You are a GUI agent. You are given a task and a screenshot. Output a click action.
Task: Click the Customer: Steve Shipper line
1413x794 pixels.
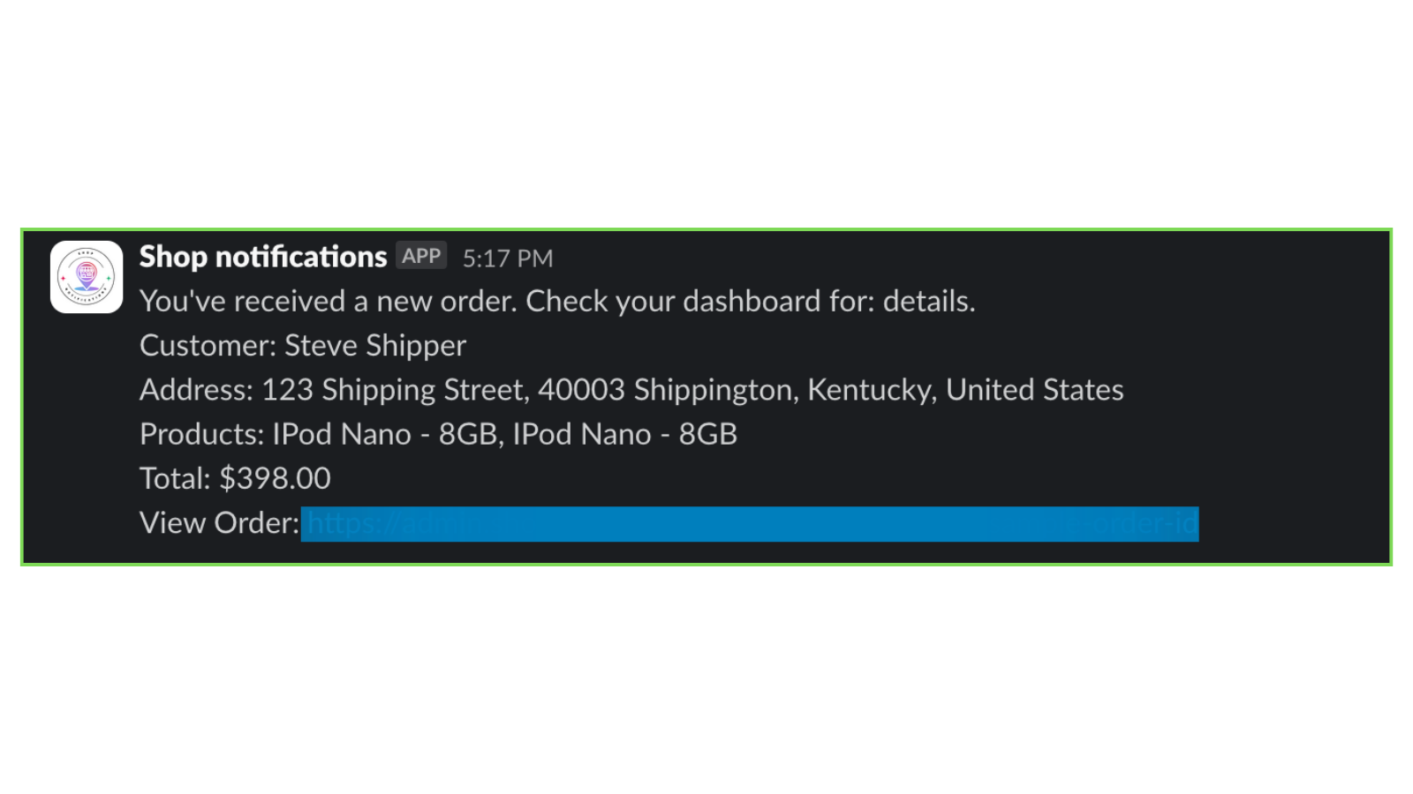[302, 345]
